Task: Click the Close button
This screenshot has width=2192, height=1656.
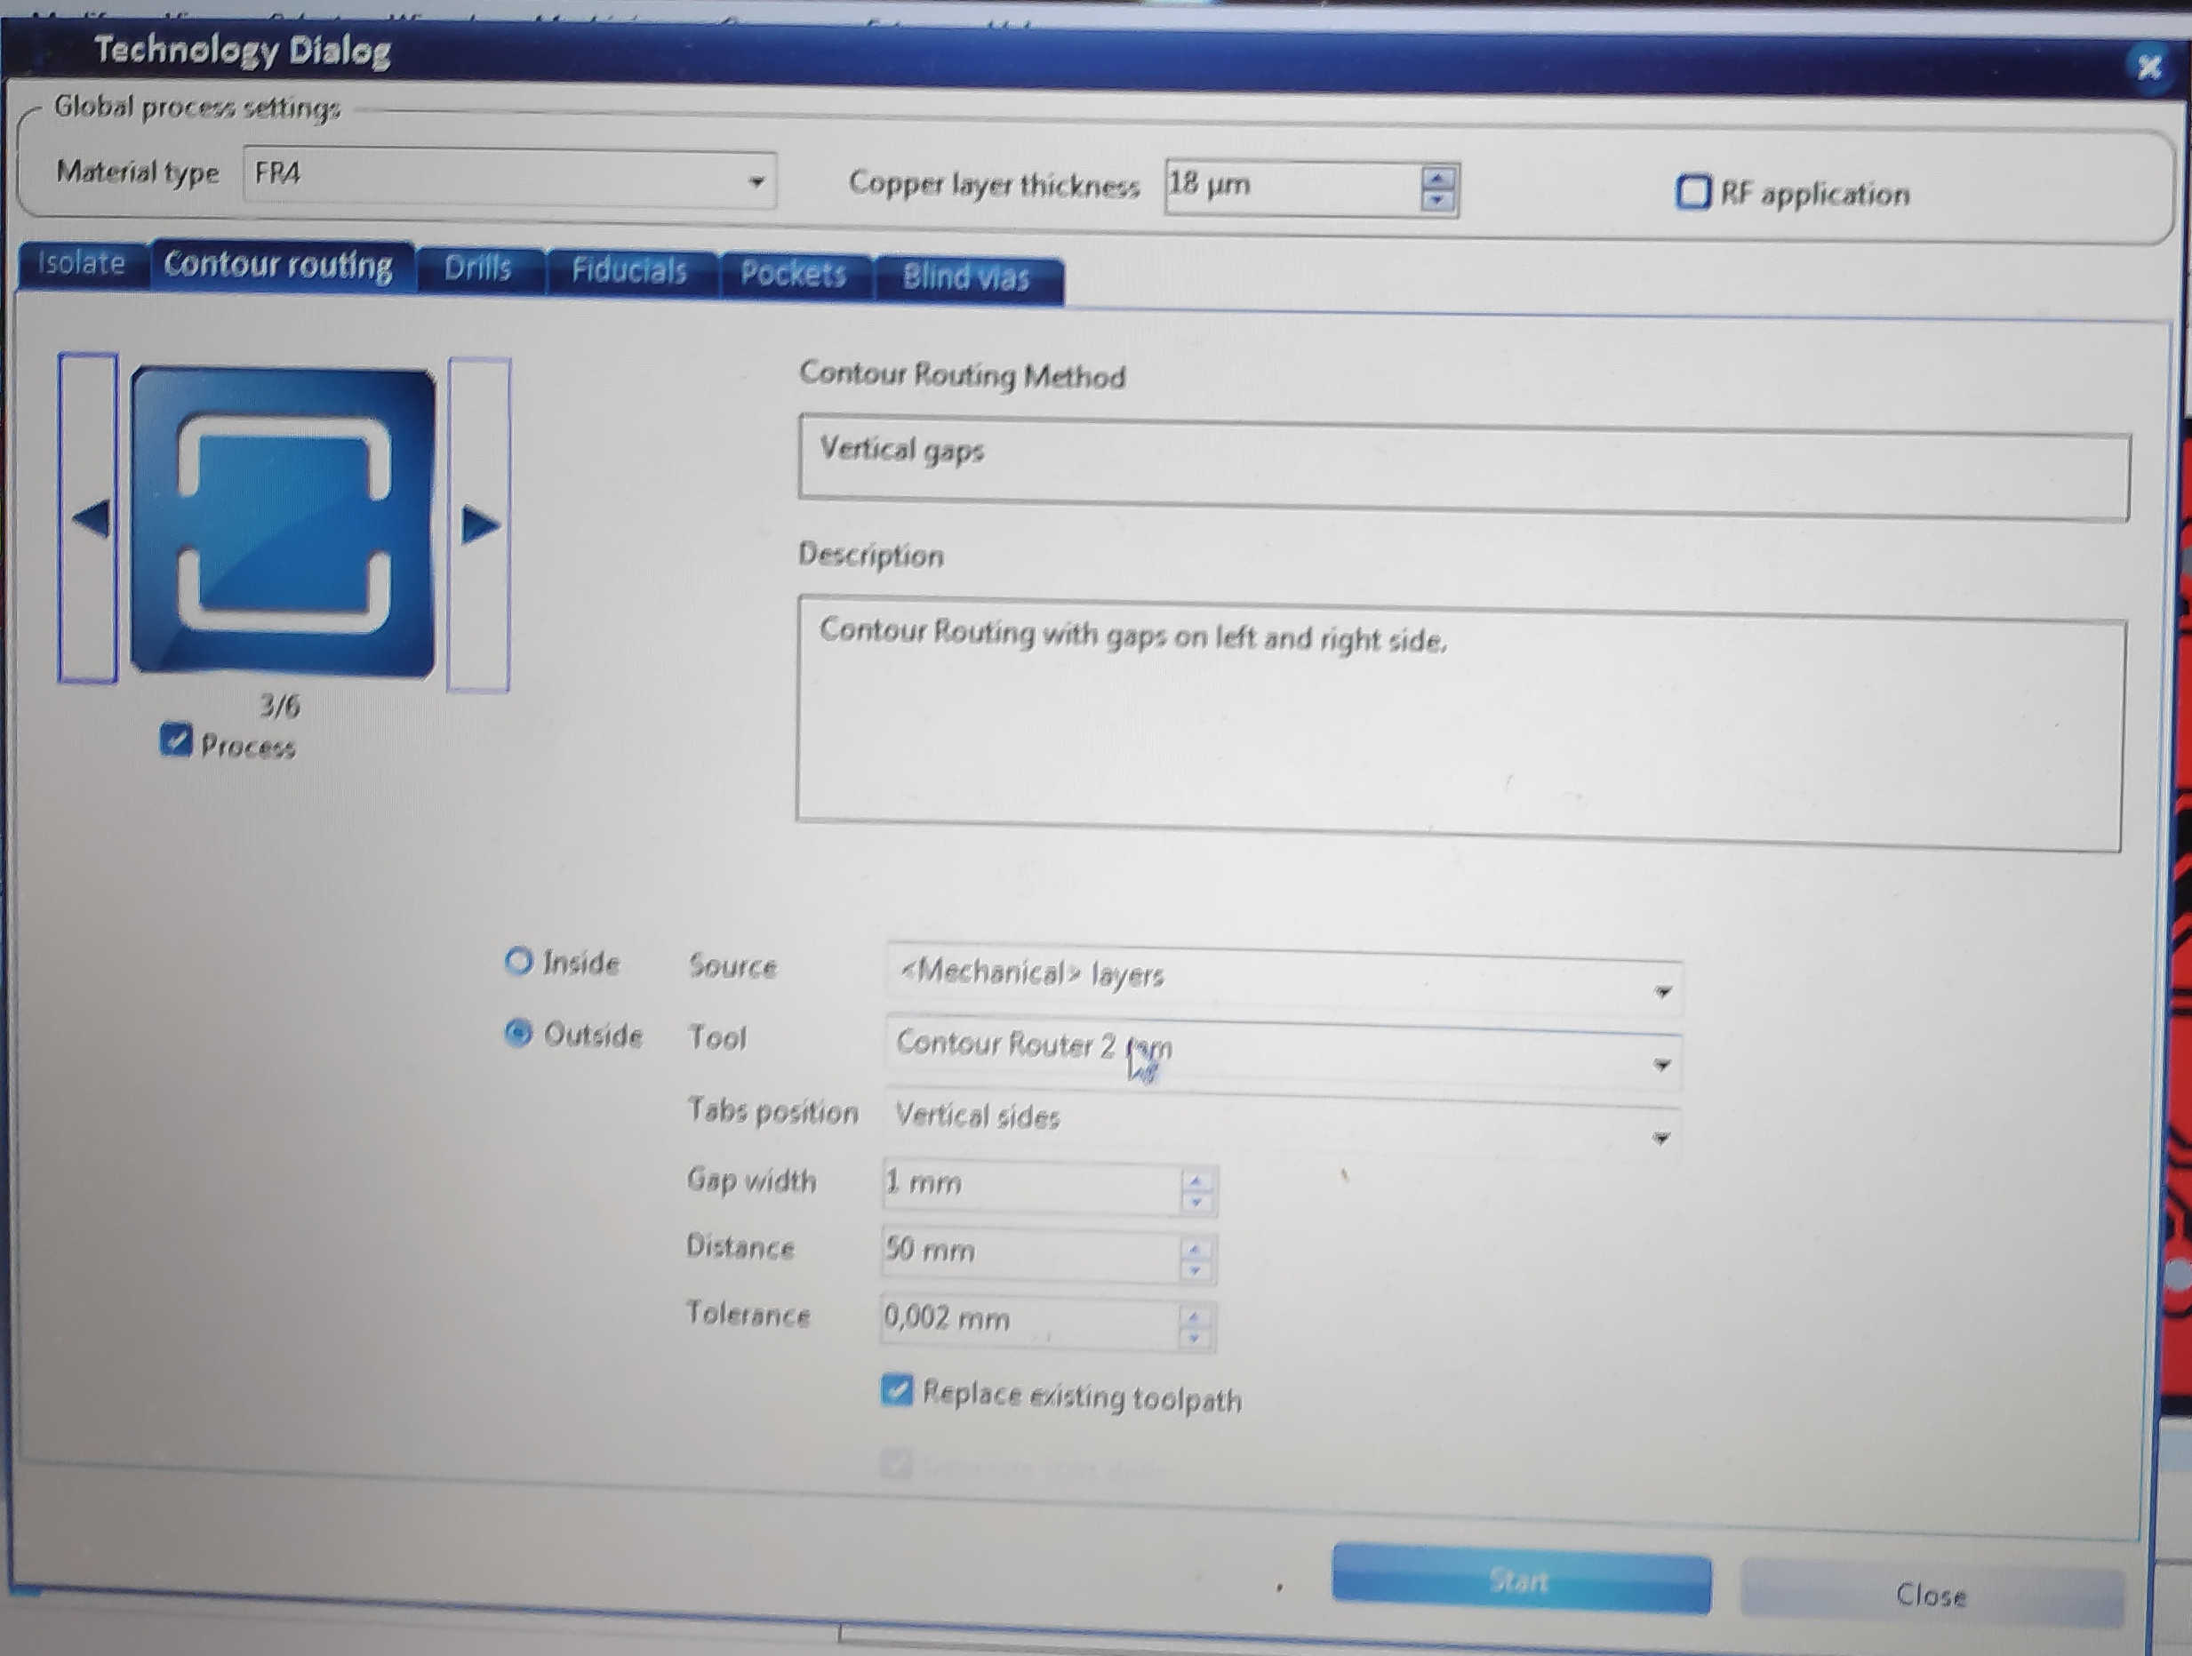Action: [1930, 1594]
